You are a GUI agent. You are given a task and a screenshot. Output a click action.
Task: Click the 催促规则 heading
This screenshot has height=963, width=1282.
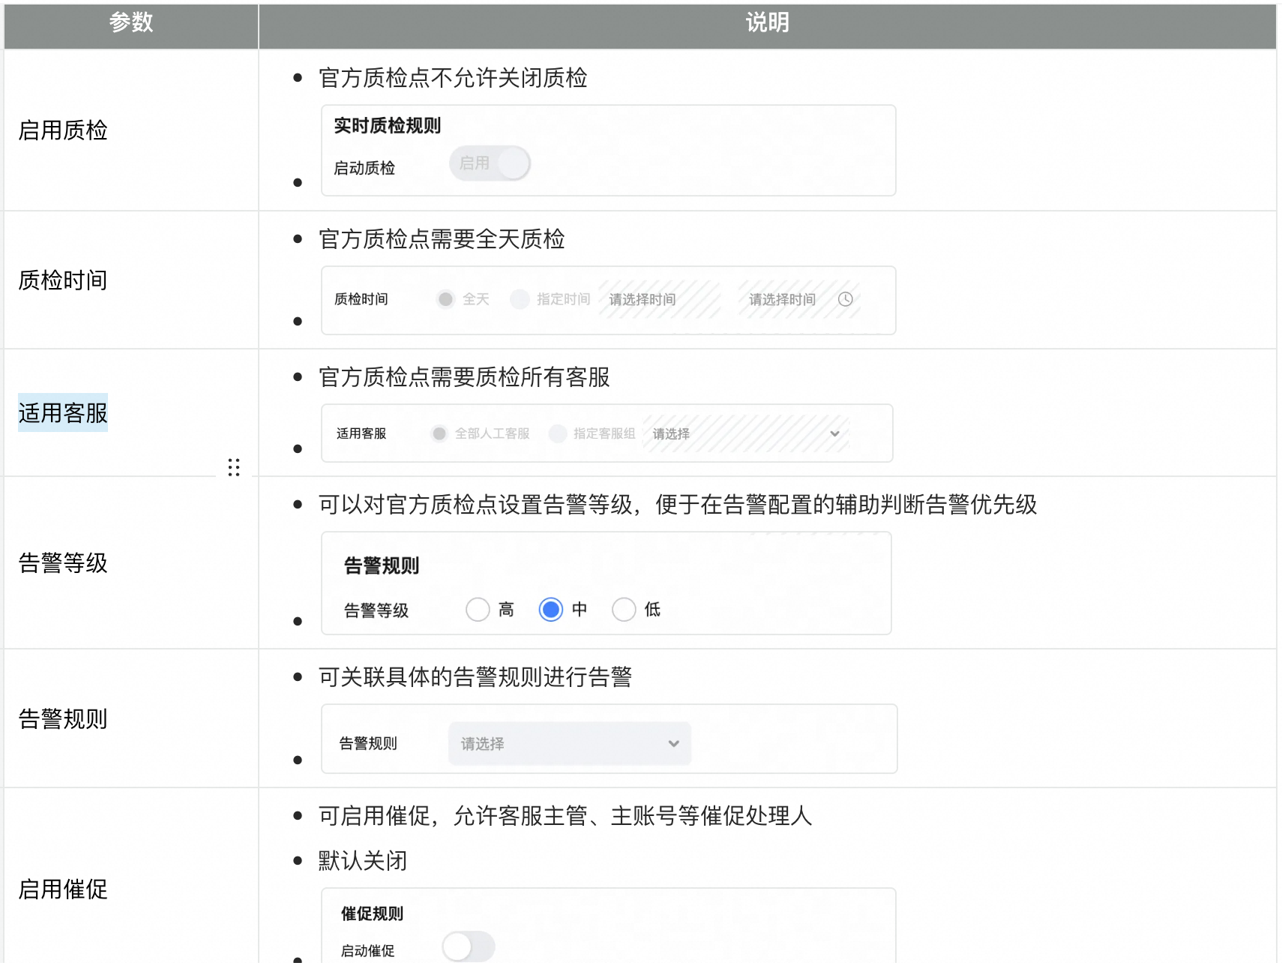pos(373,913)
